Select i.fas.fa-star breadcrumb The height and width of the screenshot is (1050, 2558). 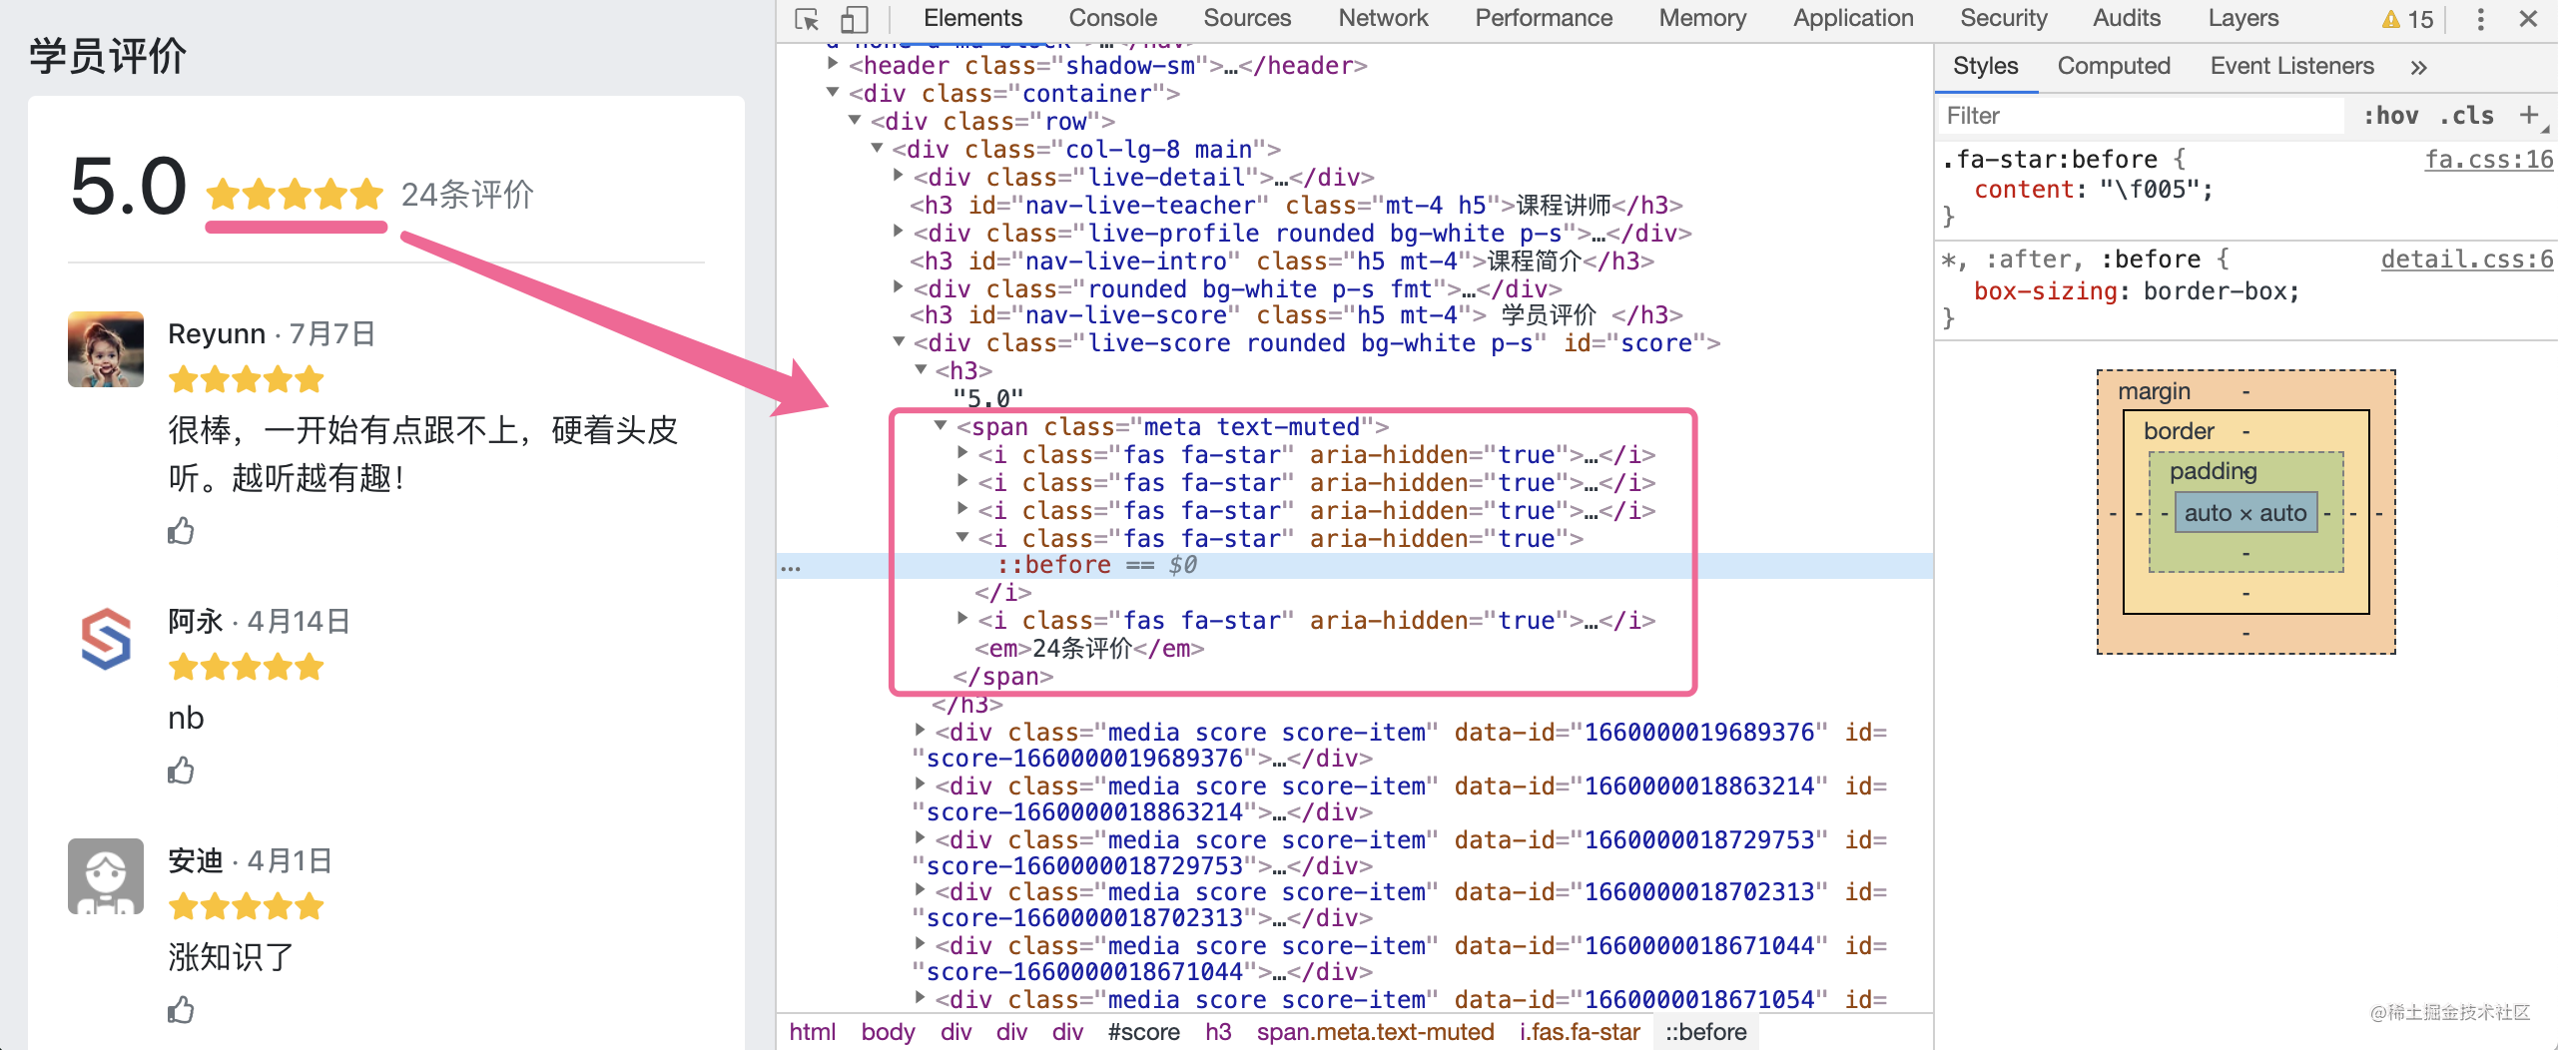click(1580, 1032)
